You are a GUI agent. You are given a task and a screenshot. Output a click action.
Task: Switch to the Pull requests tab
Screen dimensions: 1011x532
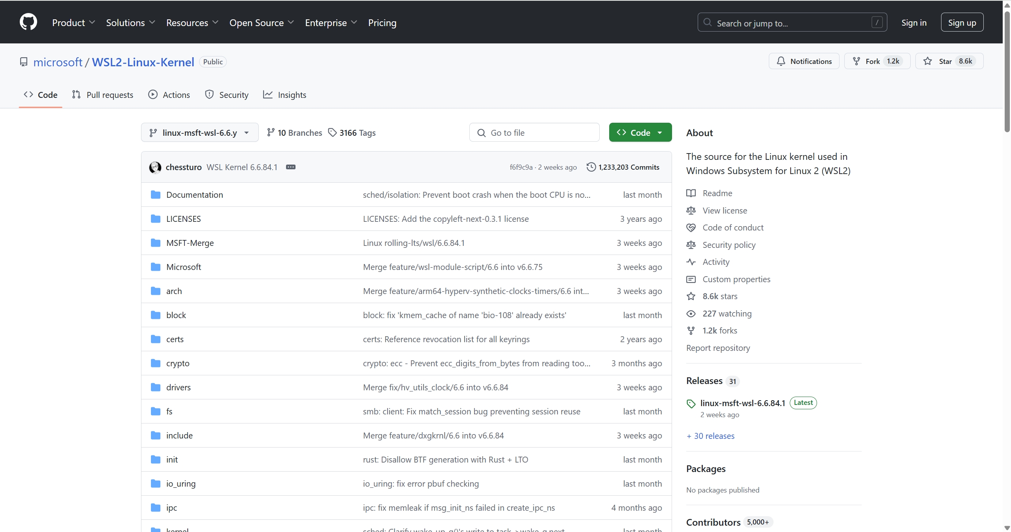coord(103,95)
